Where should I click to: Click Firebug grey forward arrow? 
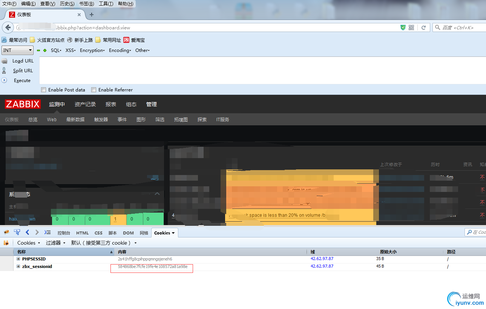pos(37,232)
